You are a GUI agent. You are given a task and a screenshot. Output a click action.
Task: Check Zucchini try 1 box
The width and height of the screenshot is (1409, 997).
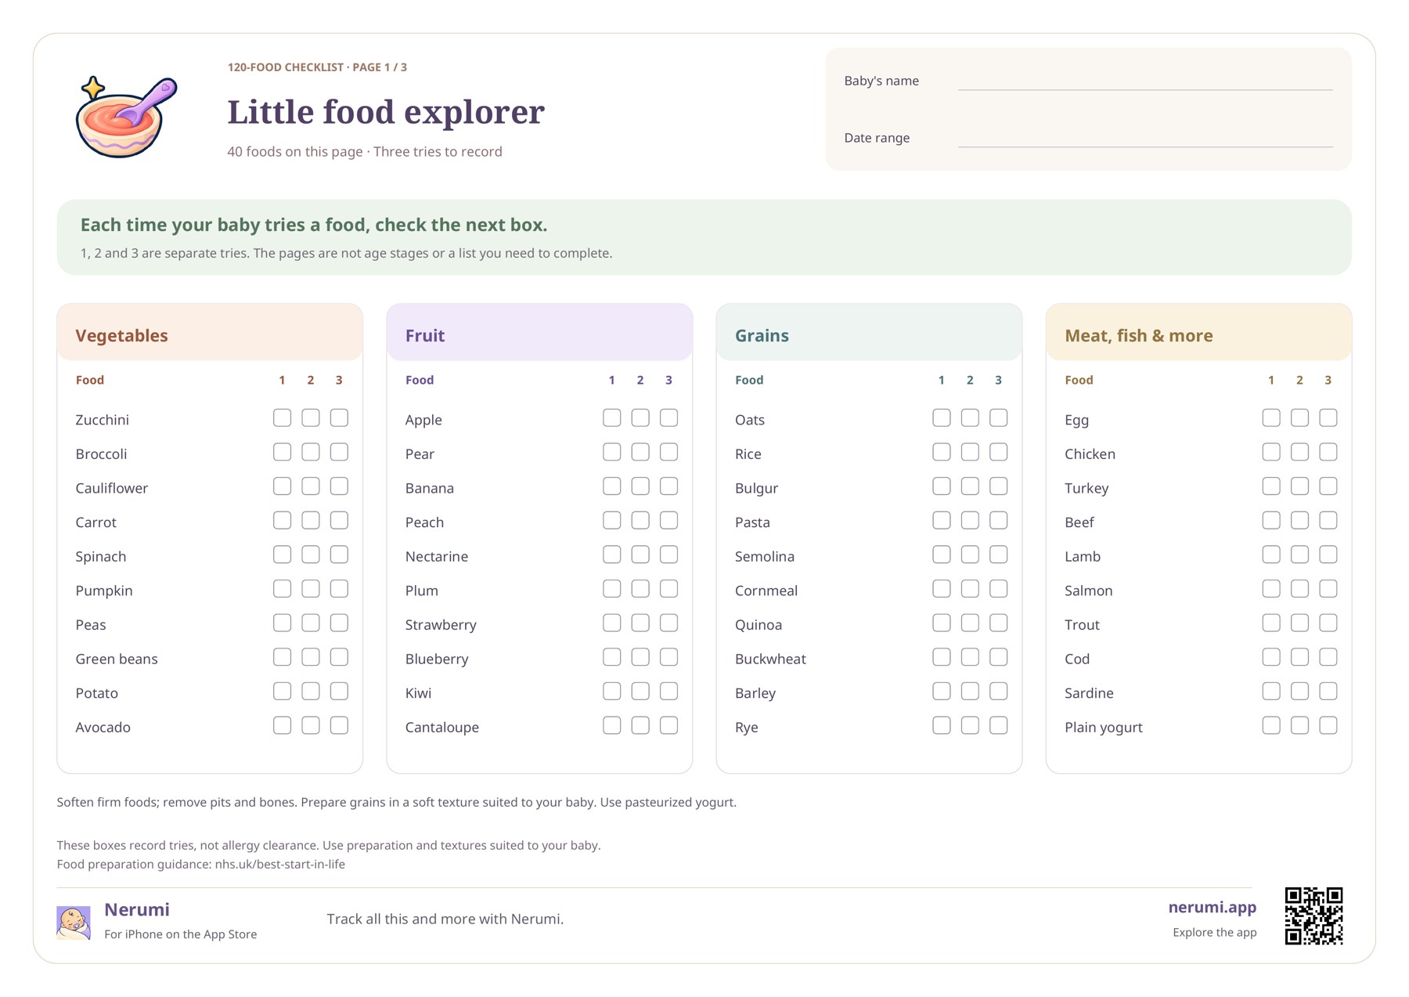pyautogui.click(x=282, y=418)
